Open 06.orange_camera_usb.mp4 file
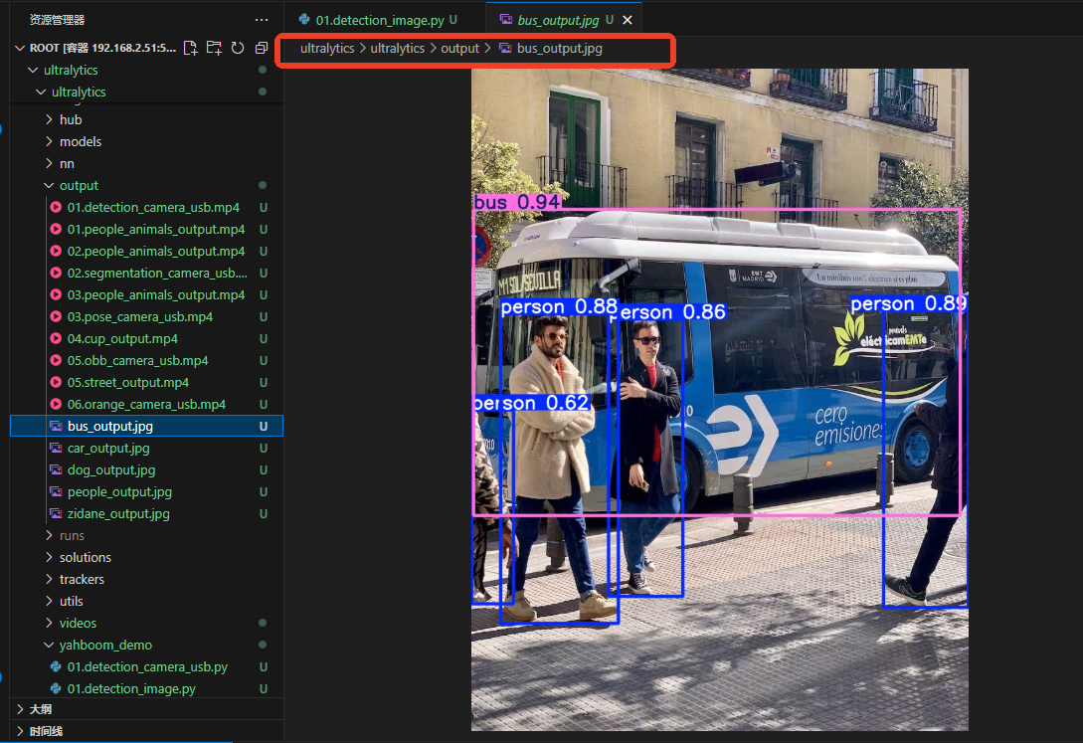This screenshot has width=1083, height=743. pyautogui.click(x=146, y=404)
